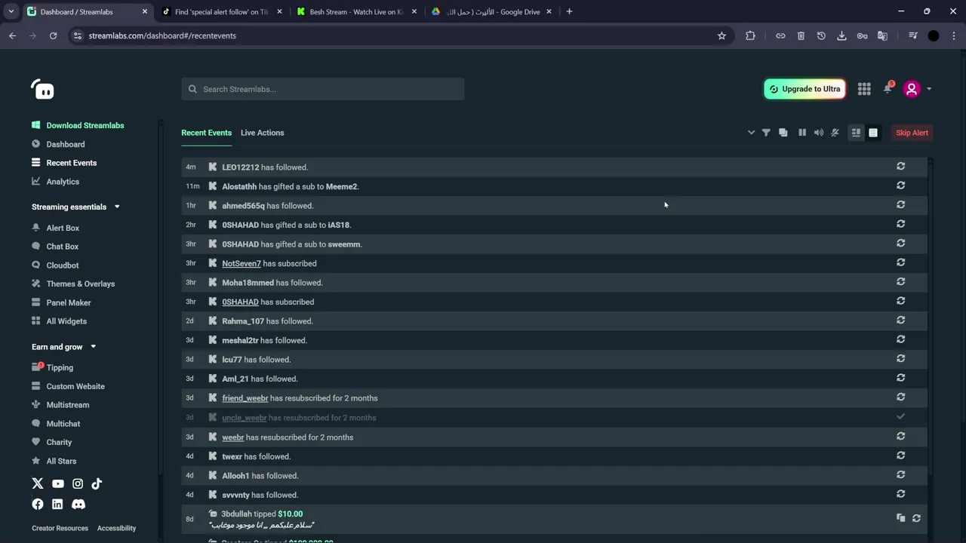Open All Widgets in the sidebar
Viewport: 966px width, 543px height.
point(66,321)
